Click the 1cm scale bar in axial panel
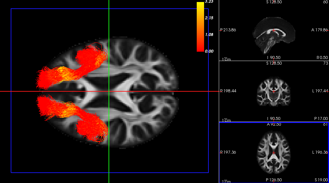Screen dimensions: 329x183 pyautogui.click(x=226, y=181)
